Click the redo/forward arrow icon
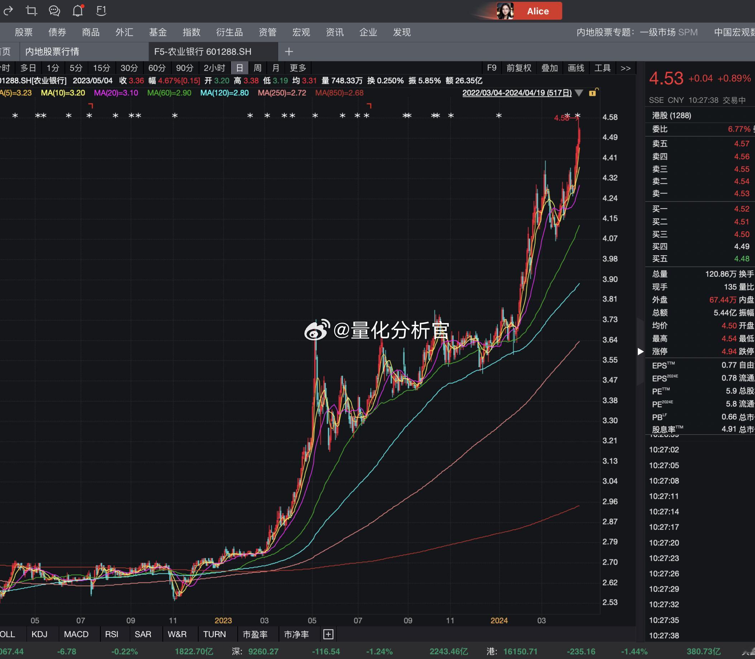Viewport: 755px width, 659px height. point(8,11)
